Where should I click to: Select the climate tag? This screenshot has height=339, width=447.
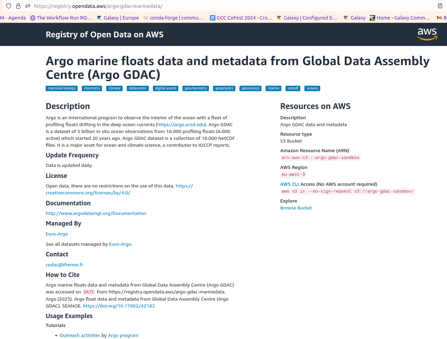[114, 88]
